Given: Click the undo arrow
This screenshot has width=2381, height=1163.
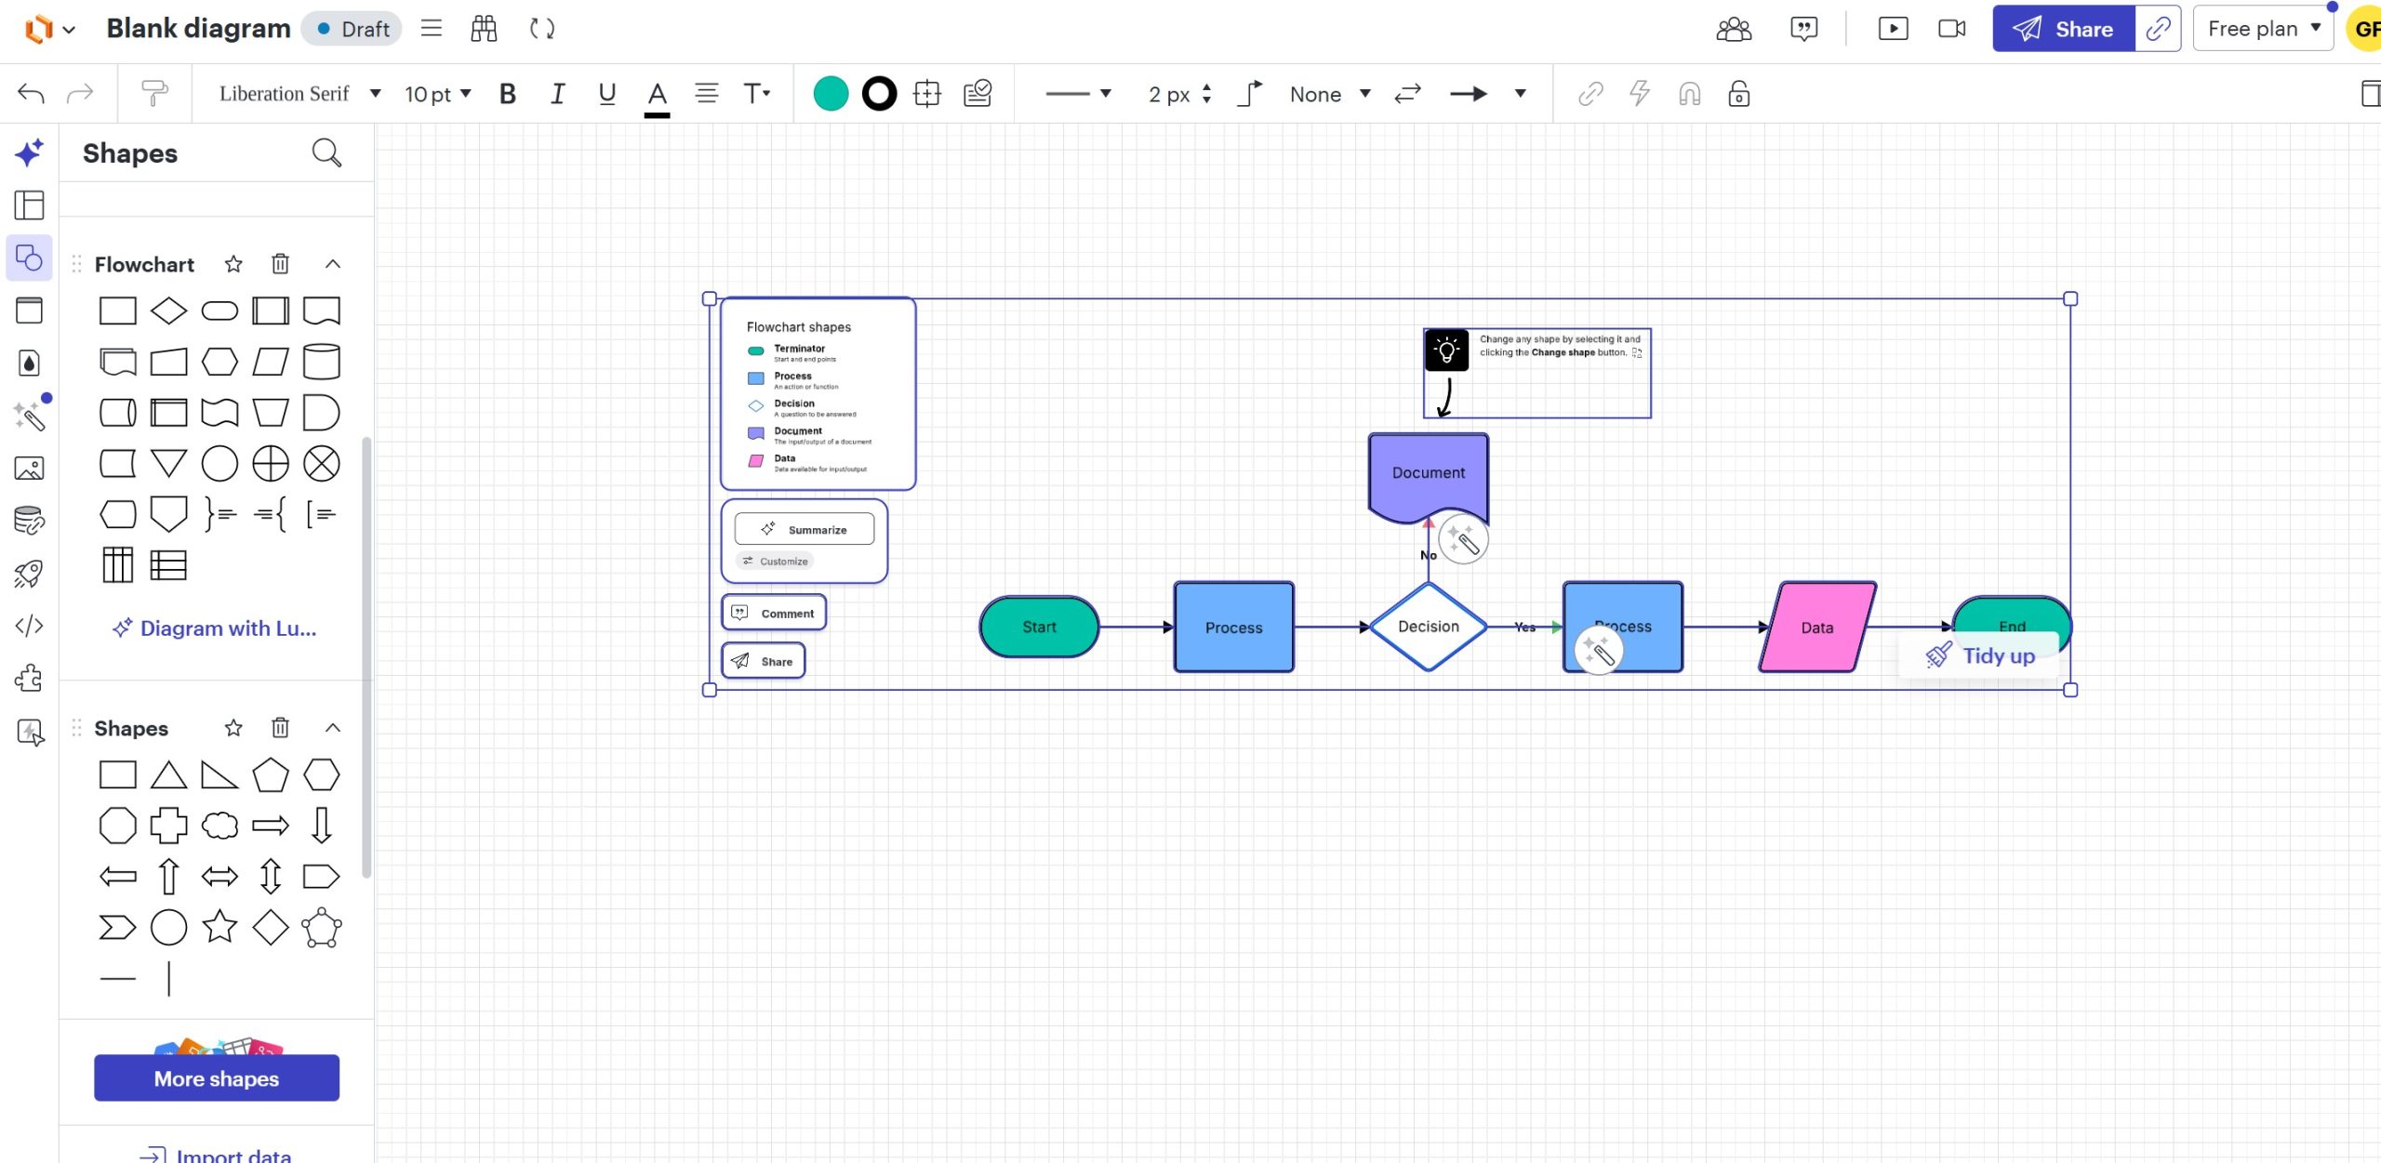Looking at the screenshot, I should [31, 93].
